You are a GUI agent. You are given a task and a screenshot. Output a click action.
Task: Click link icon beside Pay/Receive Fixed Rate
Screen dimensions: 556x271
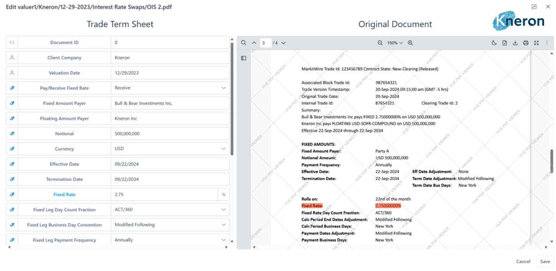pos(12,88)
